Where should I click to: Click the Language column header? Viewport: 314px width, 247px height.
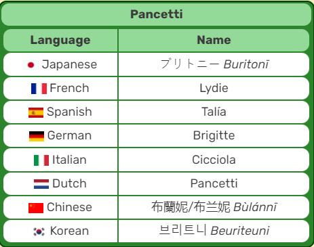coord(60,41)
